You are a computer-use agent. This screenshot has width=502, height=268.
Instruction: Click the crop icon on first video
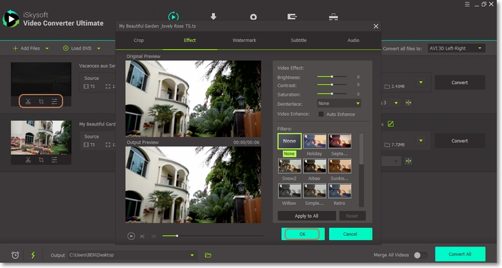pyautogui.click(x=41, y=102)
